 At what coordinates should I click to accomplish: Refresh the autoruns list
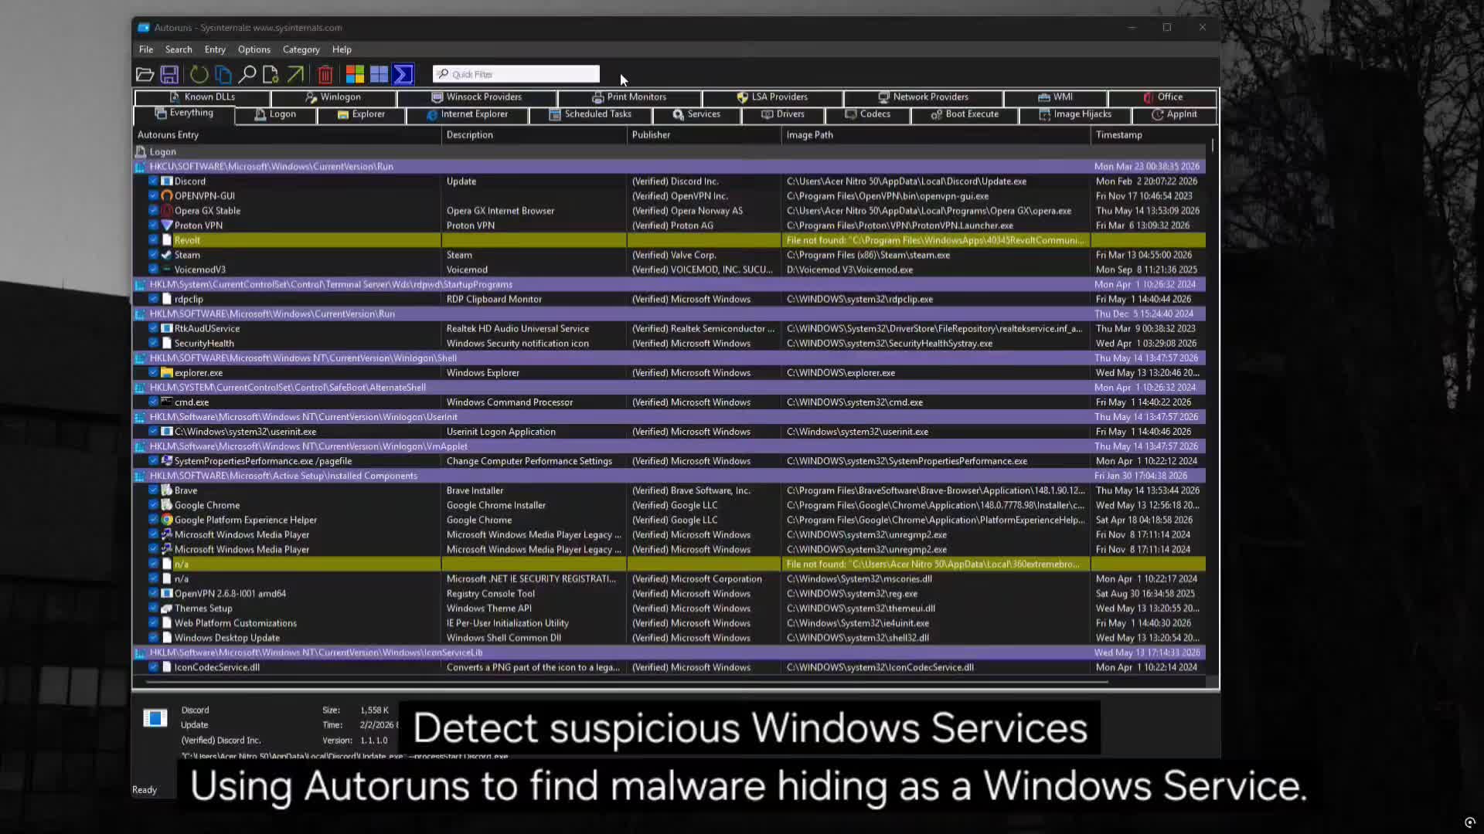pos(199,74)
